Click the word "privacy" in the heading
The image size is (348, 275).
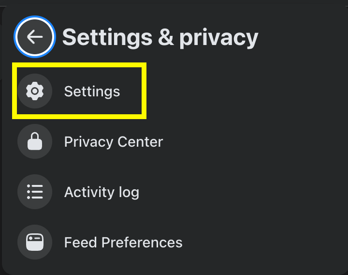218,38
